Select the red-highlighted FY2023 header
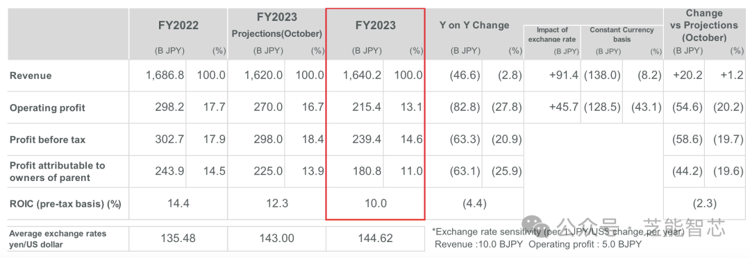750x258 pixels. point(376,26)
